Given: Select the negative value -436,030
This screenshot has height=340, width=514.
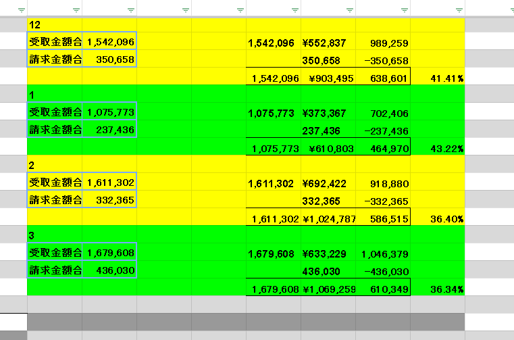Looking at the screenshot, I should tap(383, 271).
